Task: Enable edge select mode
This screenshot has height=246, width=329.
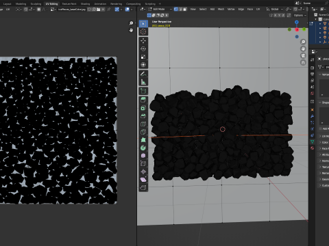Action: [180, 9]
